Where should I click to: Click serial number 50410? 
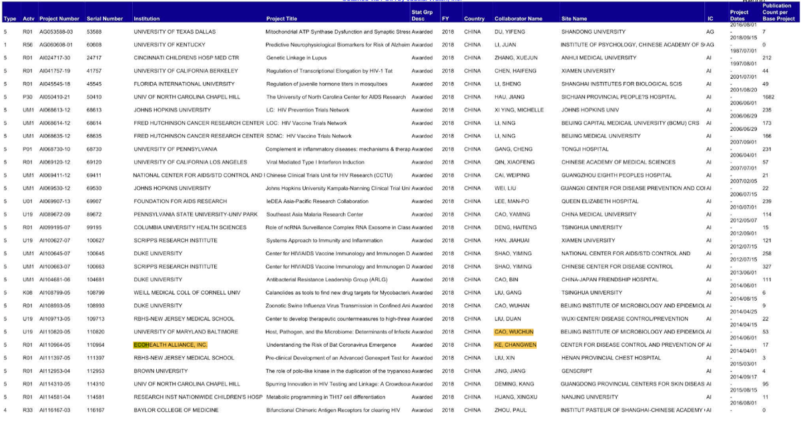(x=95, y=97)
